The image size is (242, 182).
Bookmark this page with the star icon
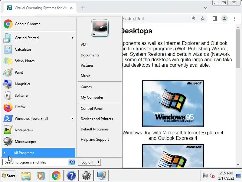click(x=203, y=19)
